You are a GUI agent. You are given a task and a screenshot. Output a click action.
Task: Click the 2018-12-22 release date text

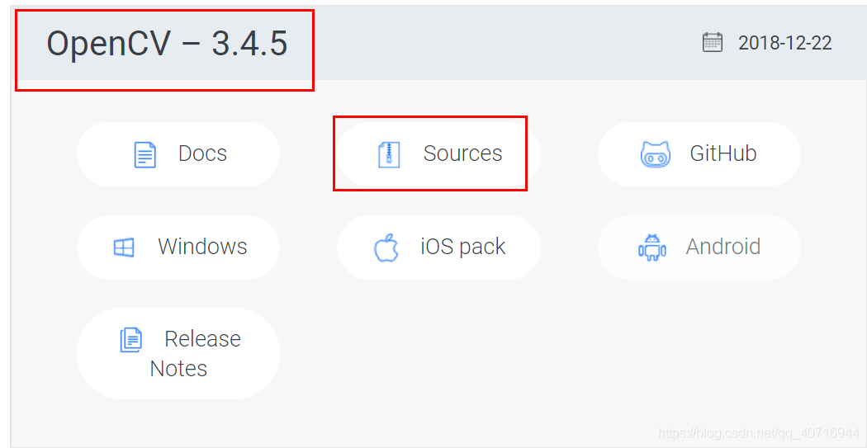tap(784, 43)
